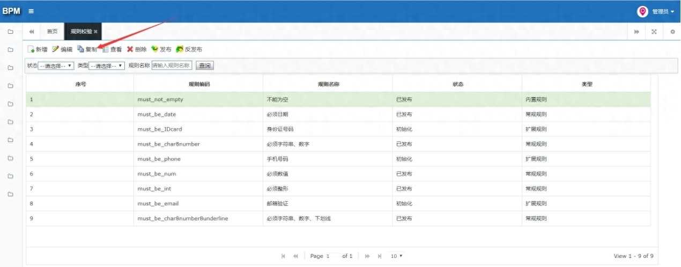The image size is (681, 267).
Task: Sort by the 规则名称 column header
Action: click(328, 84)
